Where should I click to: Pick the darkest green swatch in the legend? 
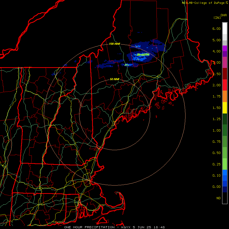(225, 119)
